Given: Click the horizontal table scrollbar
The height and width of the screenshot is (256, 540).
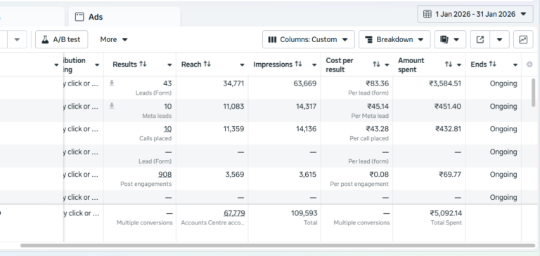Looking at the screenshot, I should 278,245.
